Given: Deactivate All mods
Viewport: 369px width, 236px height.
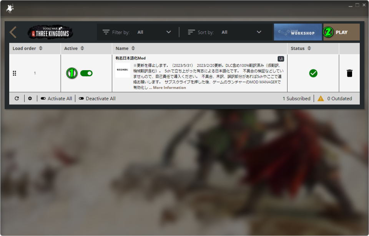Looking at the screenshot, I should point(97,99).
